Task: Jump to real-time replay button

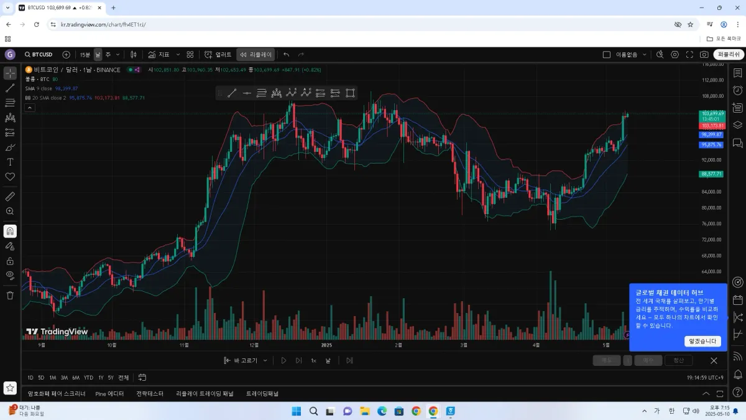Action: (x=349, y=360)
